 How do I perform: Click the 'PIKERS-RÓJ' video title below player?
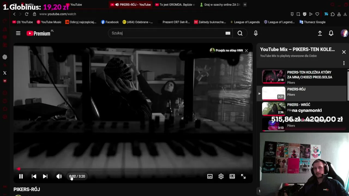[27, 189]
